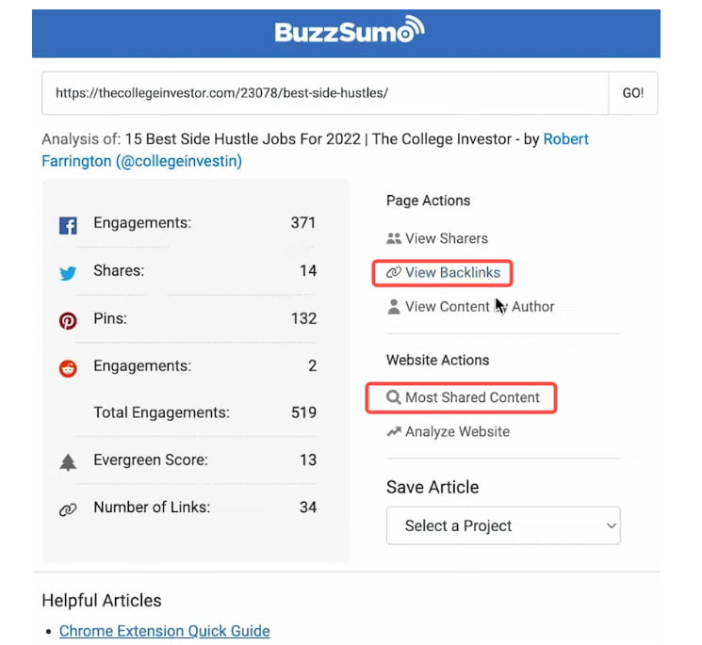Click View Sharers link
Image resolution: width=702 pixels, height=645 pixels.
pyautogui.click(x=447, y=239)
